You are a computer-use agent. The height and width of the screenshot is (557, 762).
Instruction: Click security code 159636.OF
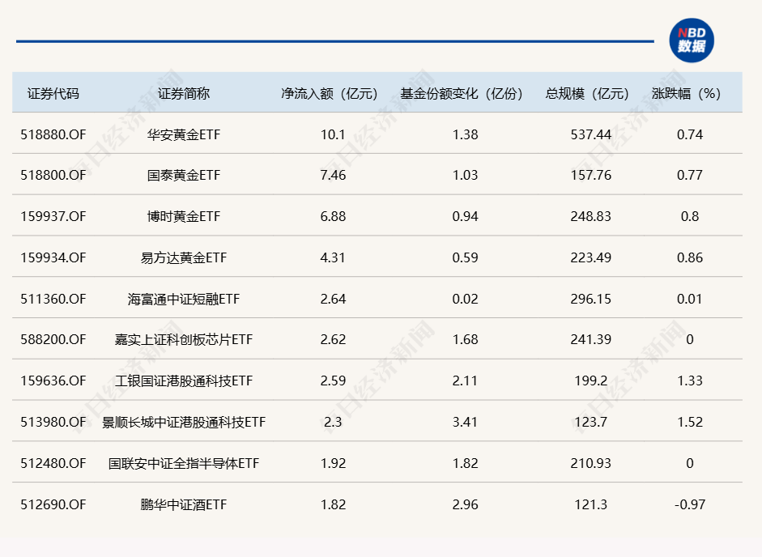[x=53, y=381]
